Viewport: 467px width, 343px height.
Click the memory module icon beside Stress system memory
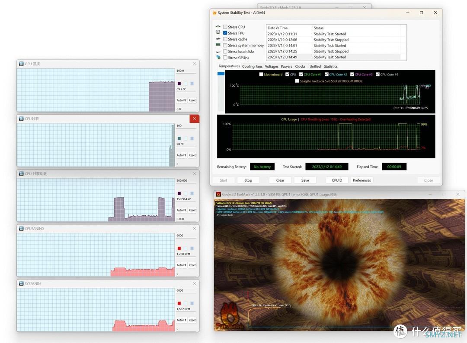[218, 45]
